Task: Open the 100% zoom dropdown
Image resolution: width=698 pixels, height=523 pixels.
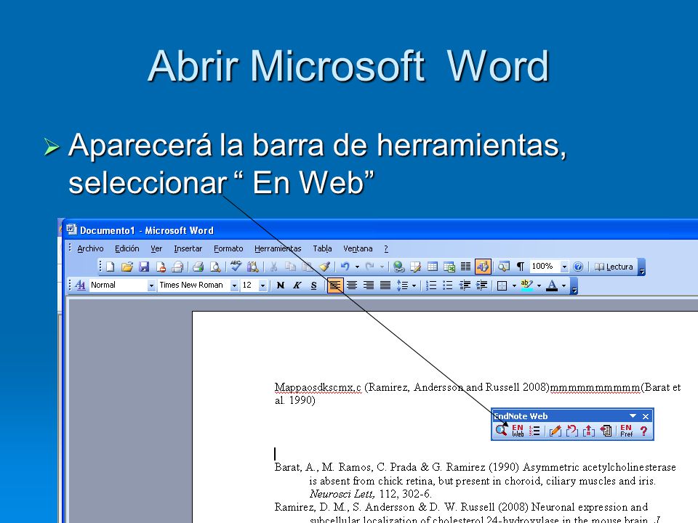Action: (564, 267)
